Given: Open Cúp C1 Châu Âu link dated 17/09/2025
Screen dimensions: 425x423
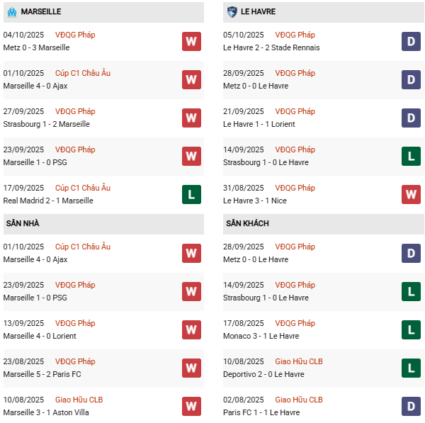Looking at the screenshot, I should tap(84, 188).
